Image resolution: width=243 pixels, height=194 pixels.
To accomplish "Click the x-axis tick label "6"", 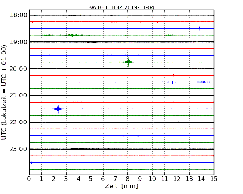I will [103, 179].
